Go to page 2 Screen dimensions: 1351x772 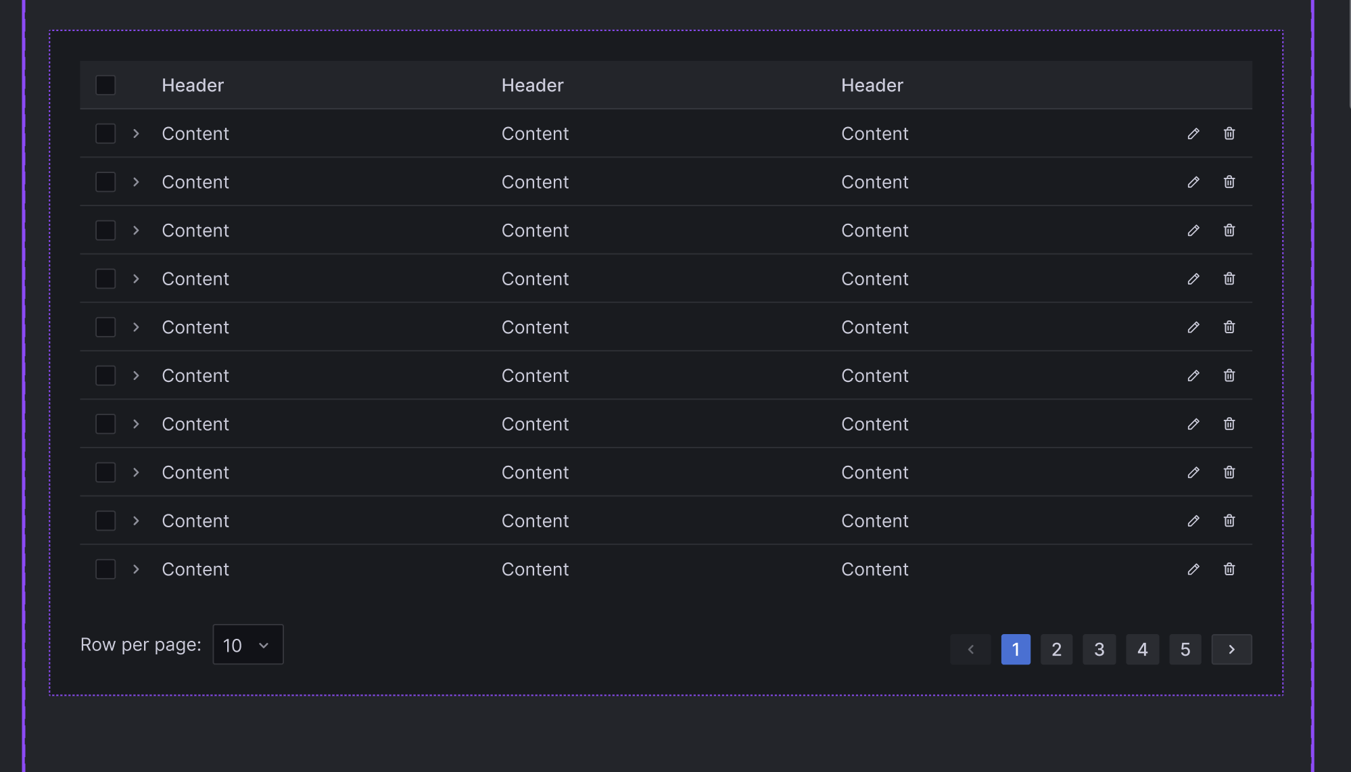(1056, 650)
